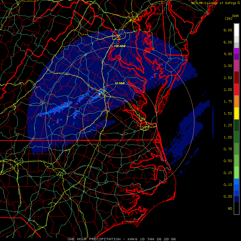
Task: Select the dark red 2.50 legend swatch
Action: (x=236, y=78)
